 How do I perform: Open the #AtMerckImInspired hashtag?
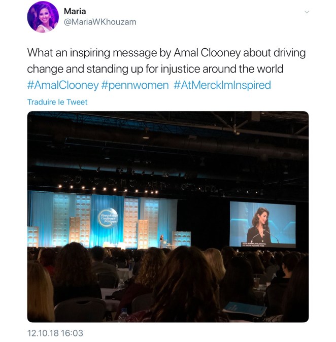tap(222, 85)
